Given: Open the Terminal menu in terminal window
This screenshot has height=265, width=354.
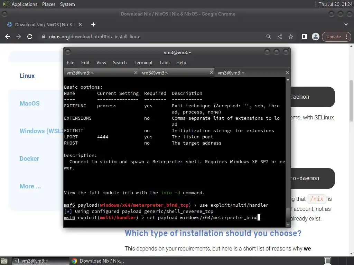Looking at the screenshot, I should tap(143, 62).
